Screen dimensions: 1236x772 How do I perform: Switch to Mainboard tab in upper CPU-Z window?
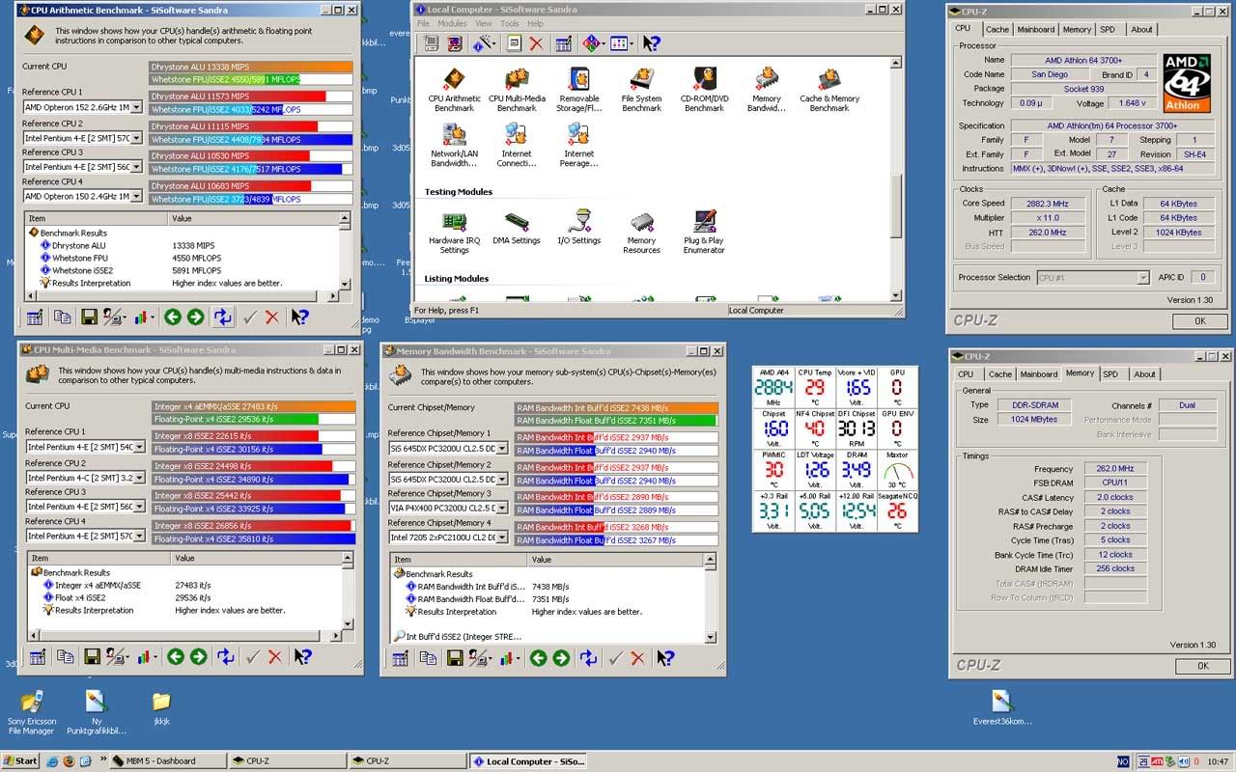(1036, 29)
